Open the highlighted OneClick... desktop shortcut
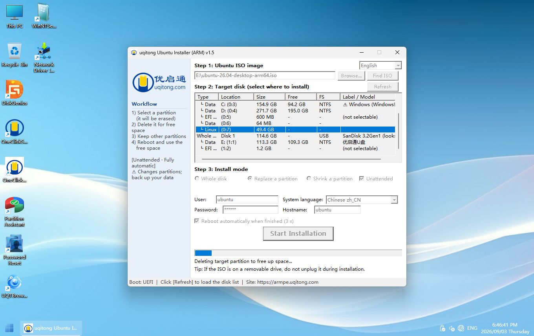 click(x=15, y=170)
